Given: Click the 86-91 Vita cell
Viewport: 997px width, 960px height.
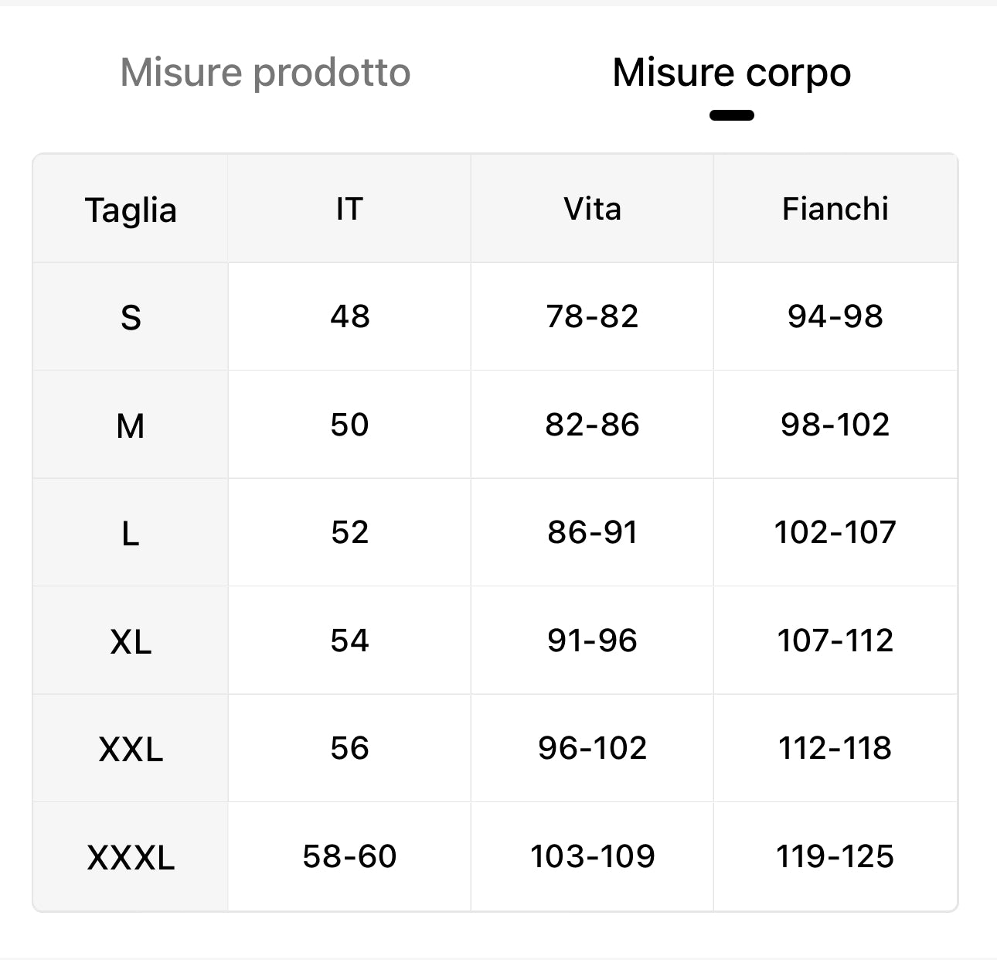Looking at the screenshot, I should click(x=592, y=532).
